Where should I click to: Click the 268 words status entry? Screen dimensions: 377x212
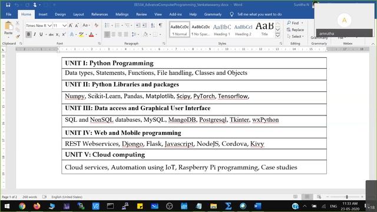(30, 197)
